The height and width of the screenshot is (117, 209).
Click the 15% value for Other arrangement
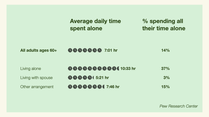(165, 87)
